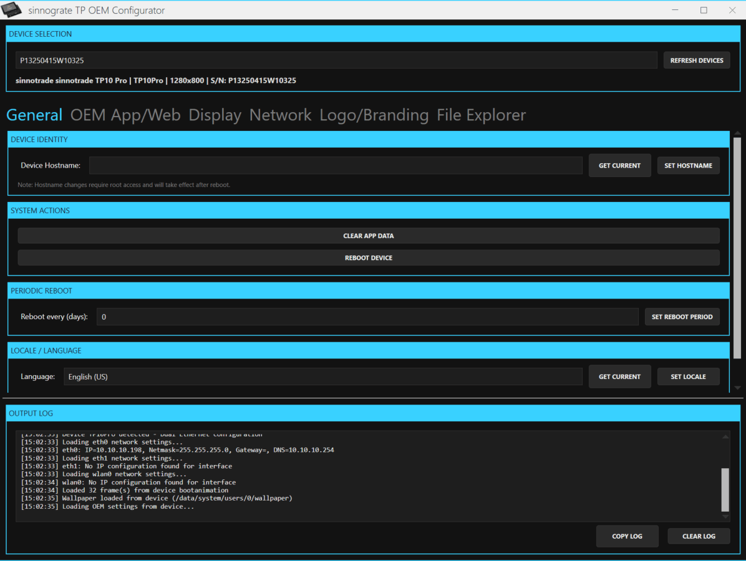Click the Set Reboot Period button

682,317
